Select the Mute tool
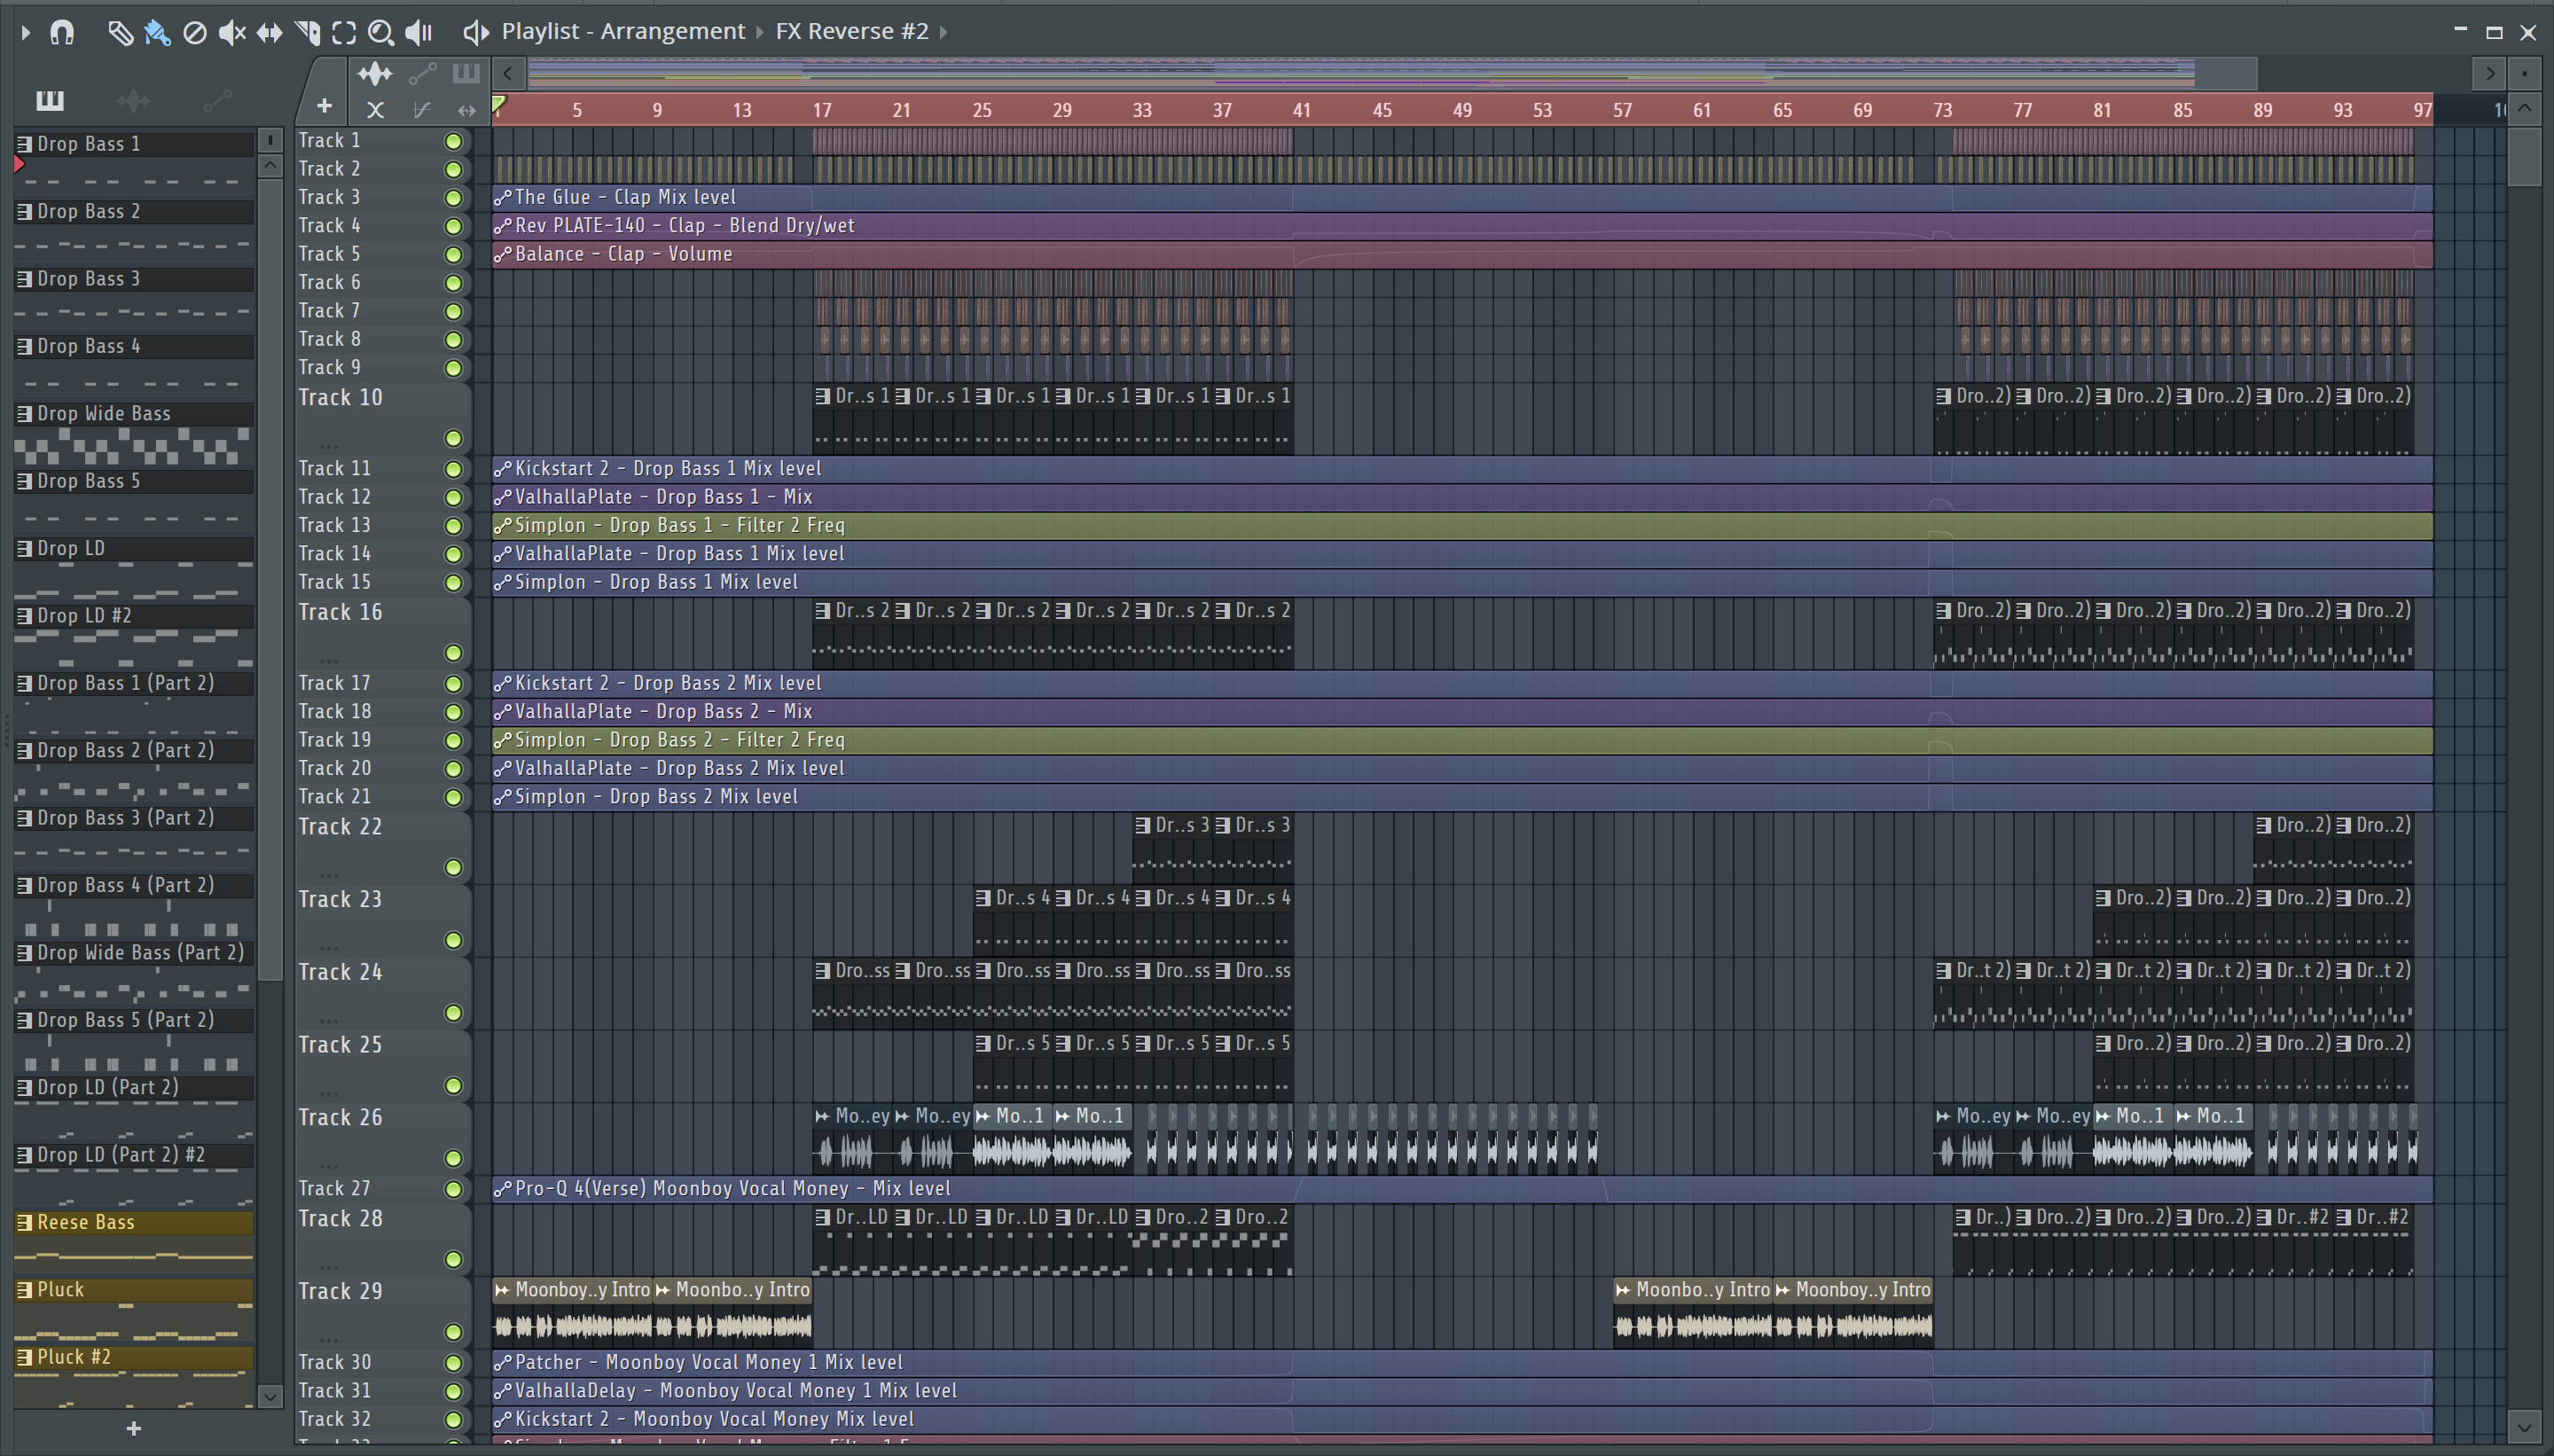 pyautogui.click(x=231, y=33)
